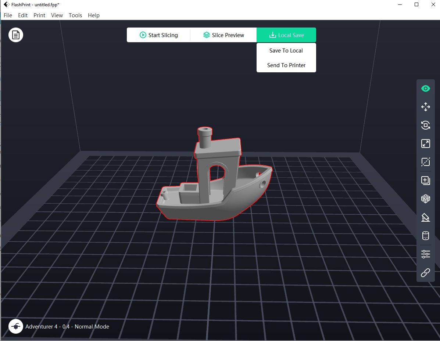The height and width of the screenshot is (341, 440).
Task: Open the View menu
Action: click(x=57, y=15)
